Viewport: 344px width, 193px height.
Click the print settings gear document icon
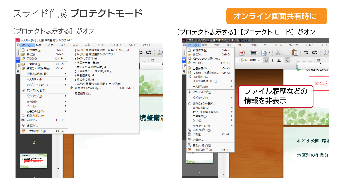[x=264, y=52]
